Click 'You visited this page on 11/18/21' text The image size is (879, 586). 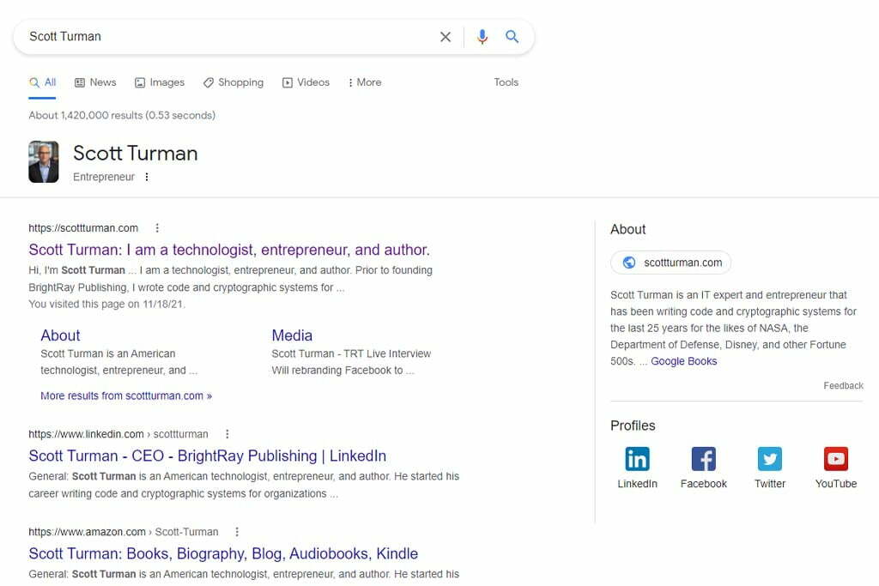point(106,305)
